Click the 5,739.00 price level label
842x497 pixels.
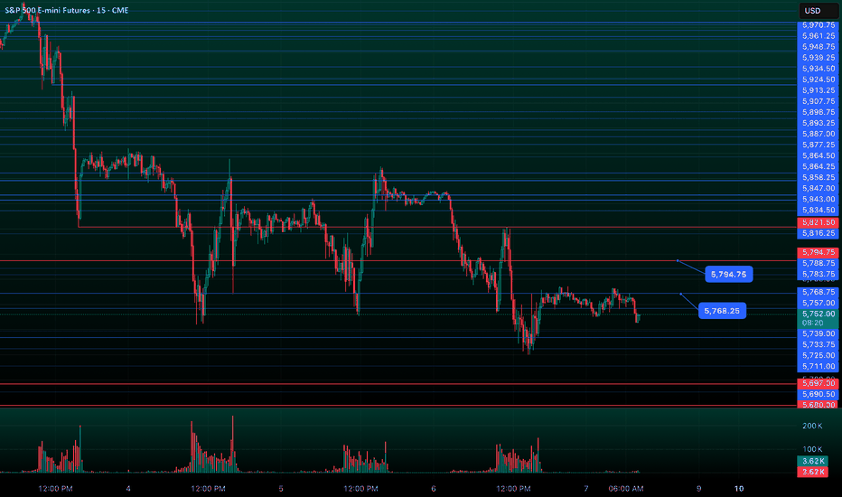(x=819, y=333)
